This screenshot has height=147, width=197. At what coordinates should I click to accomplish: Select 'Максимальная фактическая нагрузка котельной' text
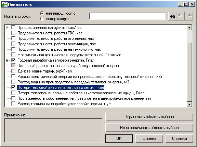point(69,55)
